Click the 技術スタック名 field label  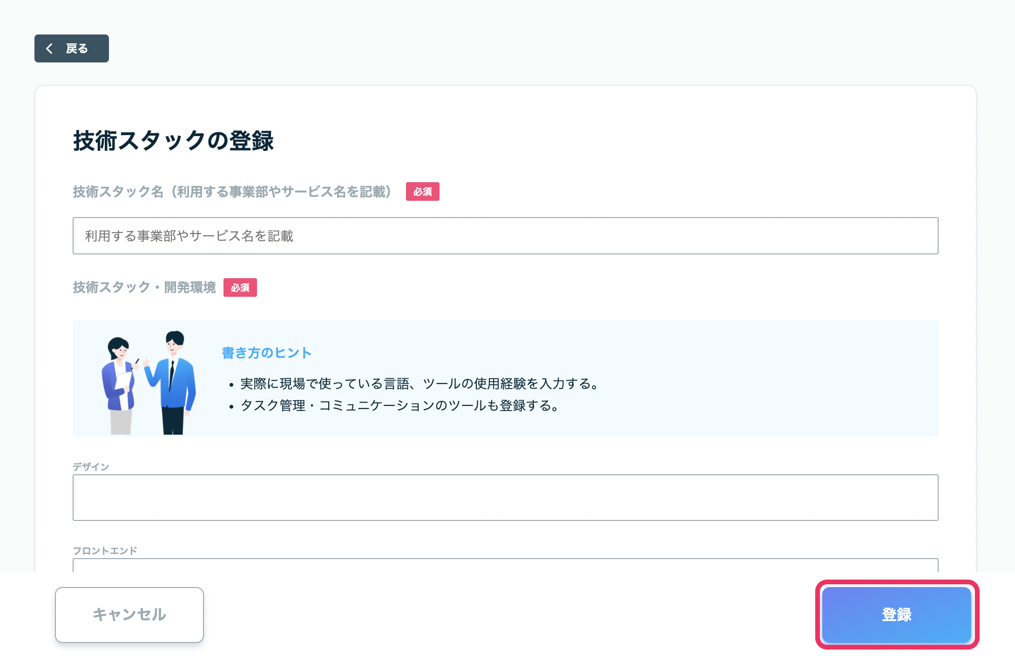tap(232, 191)
